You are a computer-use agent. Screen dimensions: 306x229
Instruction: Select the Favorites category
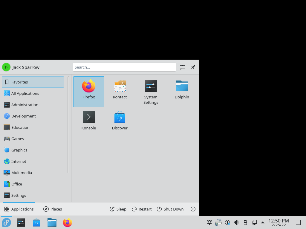click(33, 82)
